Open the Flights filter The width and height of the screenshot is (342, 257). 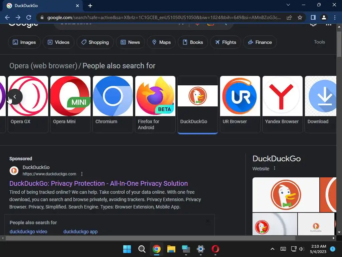(x=225, y=42)
